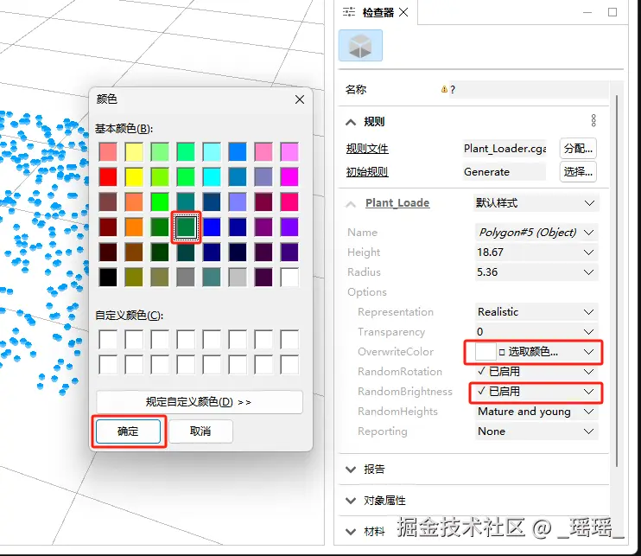
Task: Select the light pink top-left basic color
Action: point(108,152)
